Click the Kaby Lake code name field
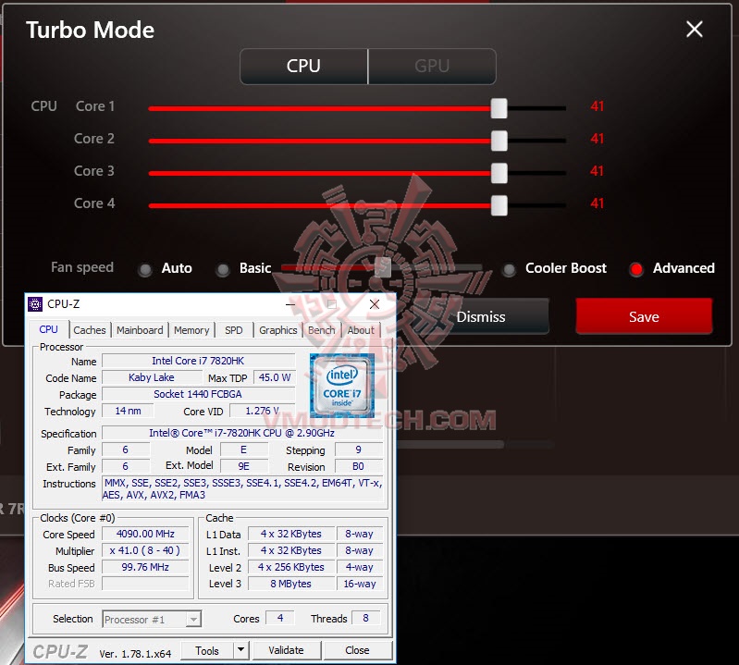This screenshot has width=739, height=665. tap(152, 377)
